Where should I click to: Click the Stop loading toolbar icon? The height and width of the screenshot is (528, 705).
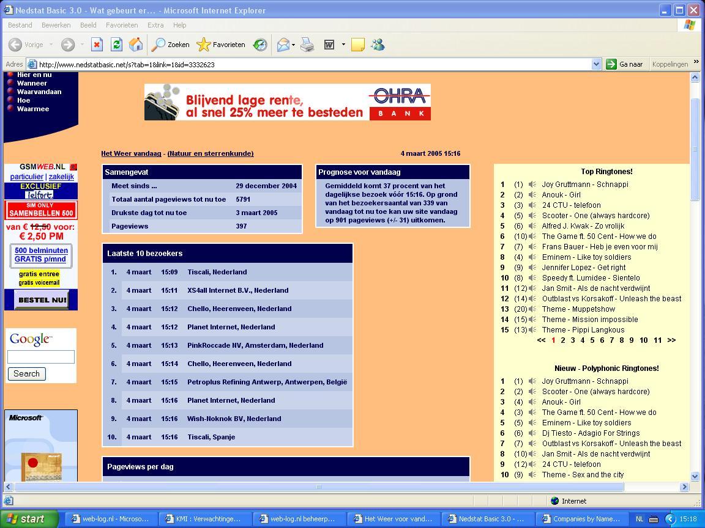97,45
